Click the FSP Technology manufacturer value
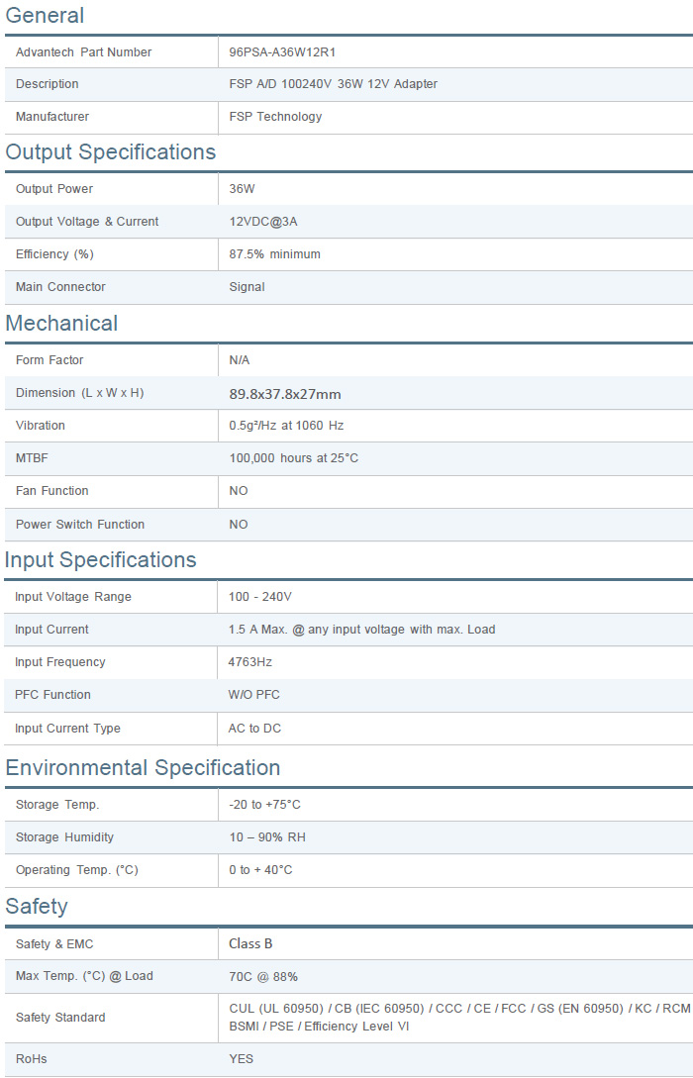This screenshot has width=693, height=1078. click(275, 117)
